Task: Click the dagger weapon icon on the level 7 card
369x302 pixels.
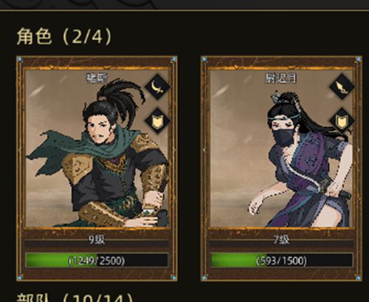Action: click(342, 87)
